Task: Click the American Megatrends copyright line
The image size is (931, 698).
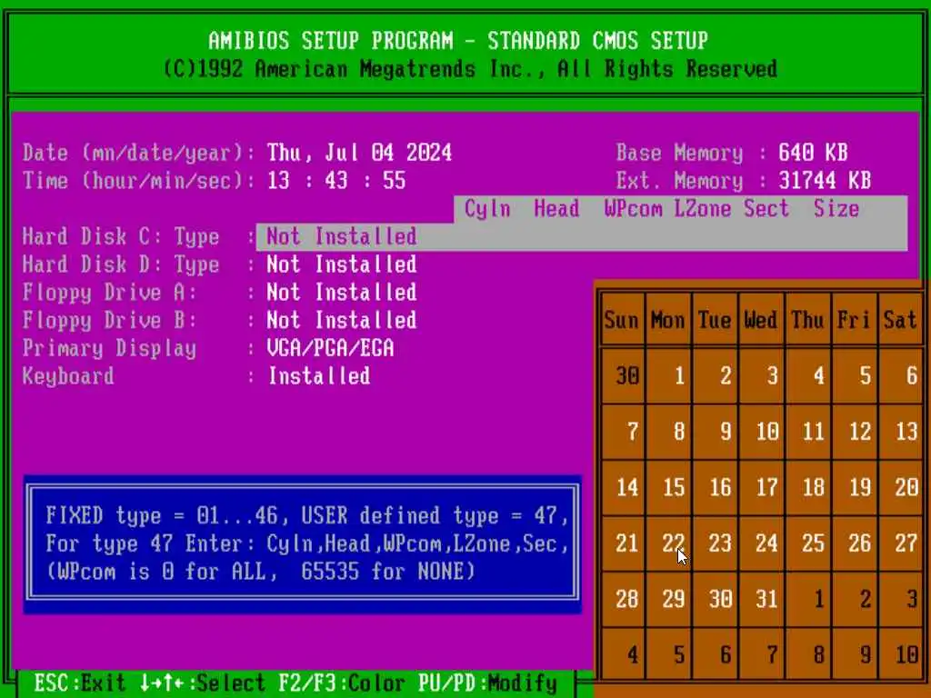Action: click(470, 69)
